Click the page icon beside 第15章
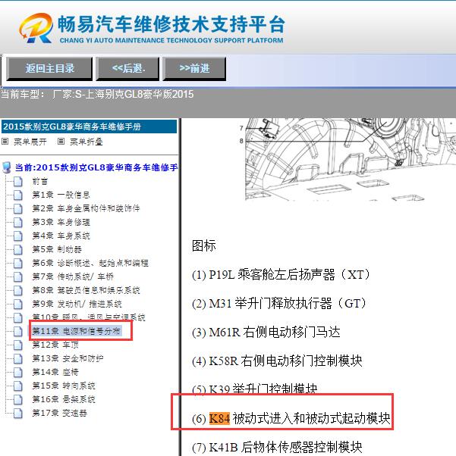 (18, 386)
